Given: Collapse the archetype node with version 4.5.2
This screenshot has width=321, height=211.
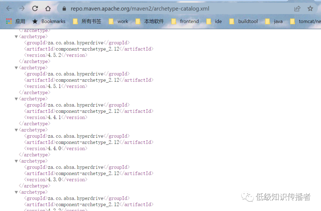Looking at the screenshot, I should tap(16, 37).
